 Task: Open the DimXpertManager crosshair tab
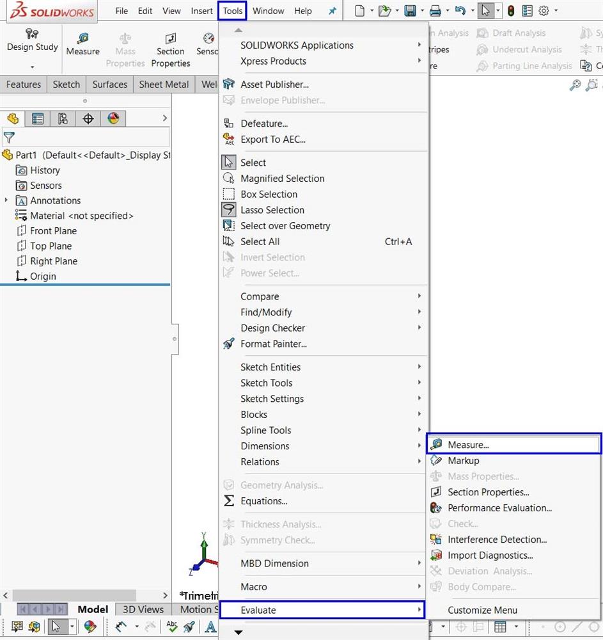pos(88,119)
